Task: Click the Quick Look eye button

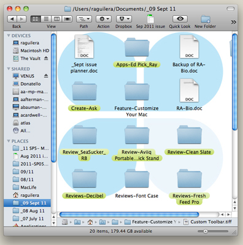Action: (x=180, y=19)
